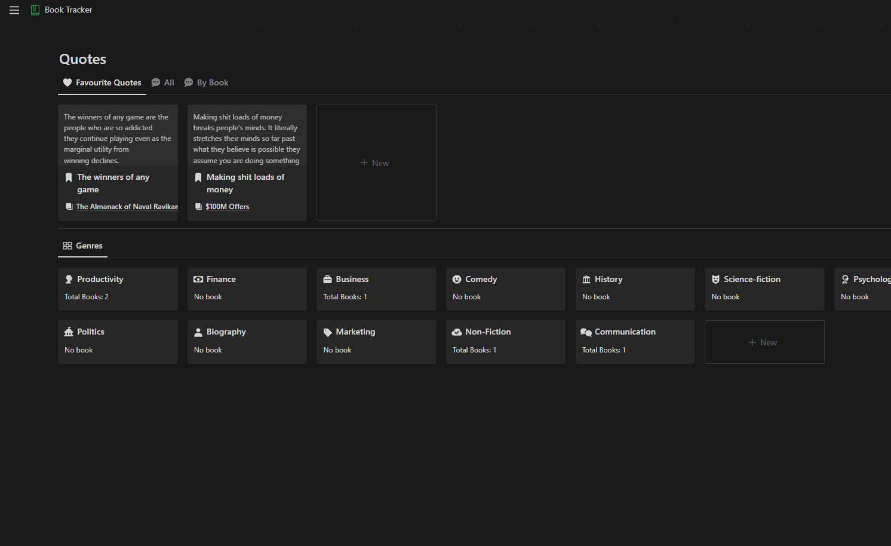Open the Book Tracker breadcrumb title
Image resolution: width=891 pixels, height=546 pixels.
tap(68, 10)
